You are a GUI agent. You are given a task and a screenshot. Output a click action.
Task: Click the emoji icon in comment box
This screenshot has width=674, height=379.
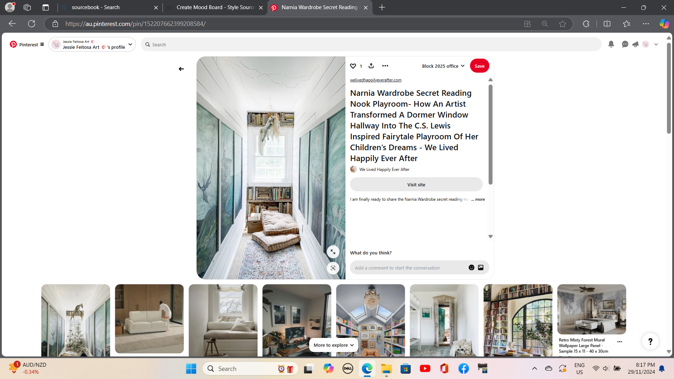[x=471, y=267]
